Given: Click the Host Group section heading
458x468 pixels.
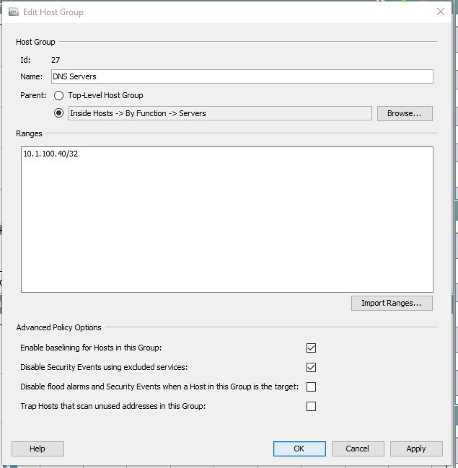Looking at the screenshot, I should click(x=35, y=42).
